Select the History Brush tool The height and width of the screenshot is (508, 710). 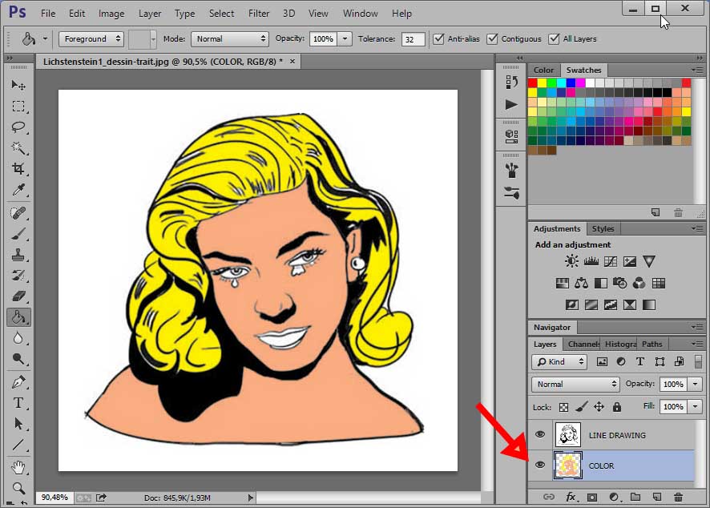[18, 276]
